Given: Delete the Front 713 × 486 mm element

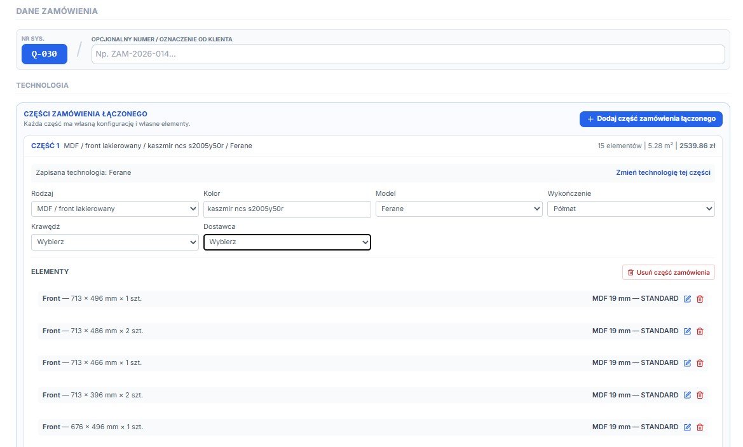Looking at the screenshot, I should [x=700, y=331].
